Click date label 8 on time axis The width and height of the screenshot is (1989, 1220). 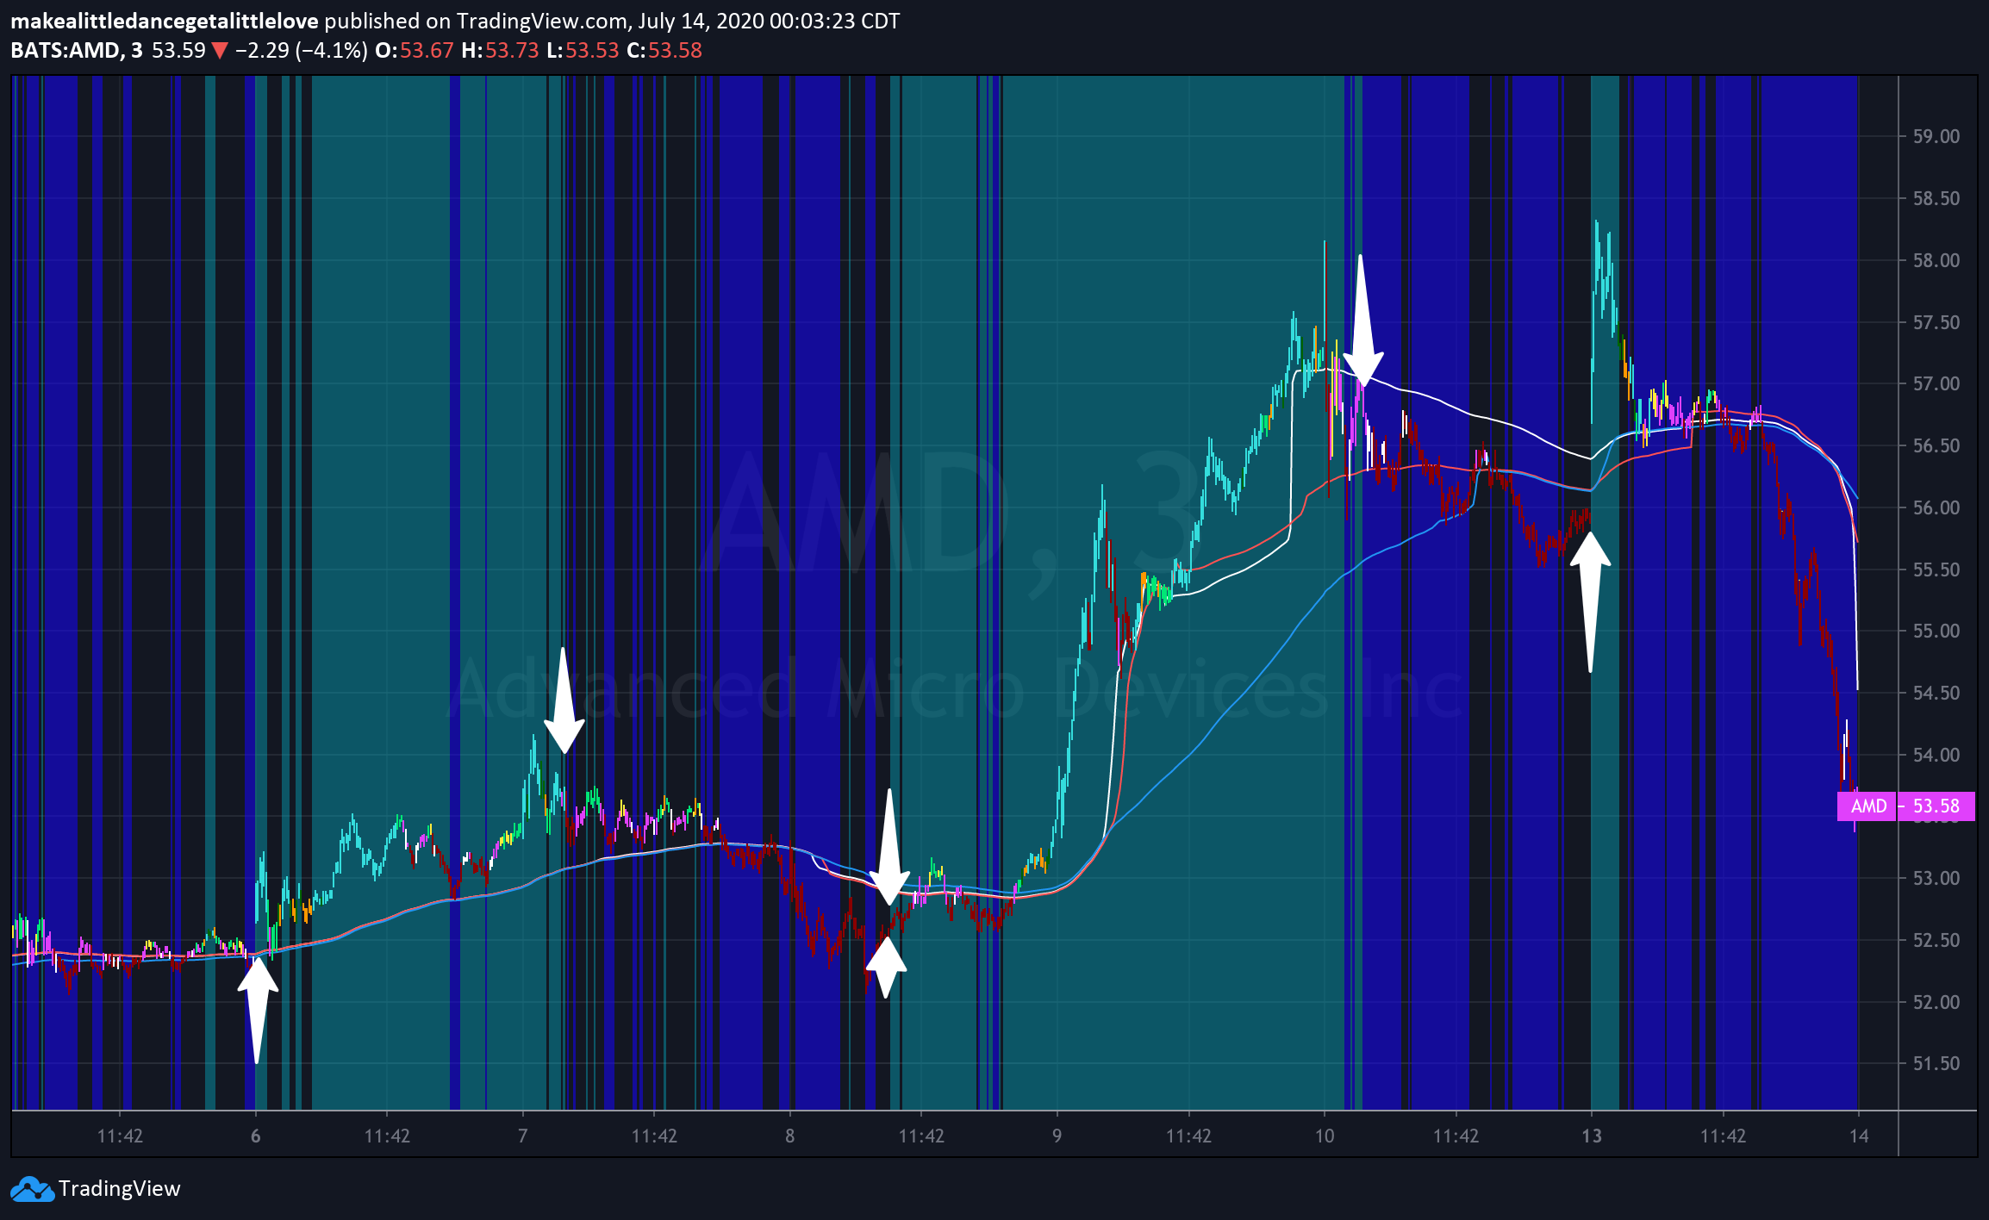(x=790, y=1136)
